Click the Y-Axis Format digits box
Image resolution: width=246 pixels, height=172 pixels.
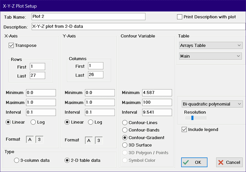pyautogui.click(x=99, y=140)
